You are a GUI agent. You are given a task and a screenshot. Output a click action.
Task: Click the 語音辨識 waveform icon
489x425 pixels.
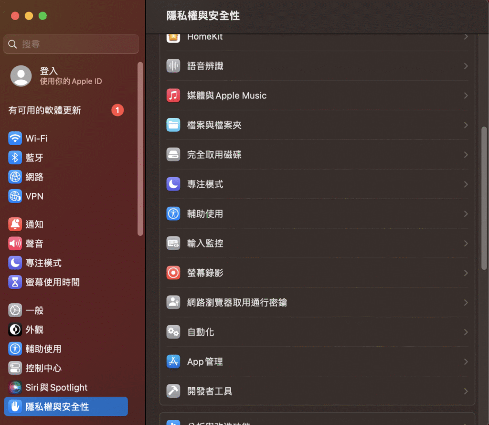[x=173, y=66]
